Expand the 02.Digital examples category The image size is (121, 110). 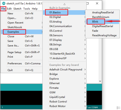(x=64, y=17)
